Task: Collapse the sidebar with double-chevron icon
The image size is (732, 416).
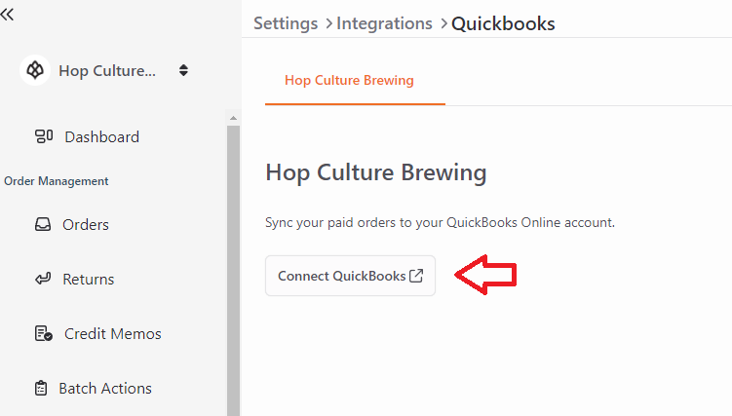Action: point(7,15)
